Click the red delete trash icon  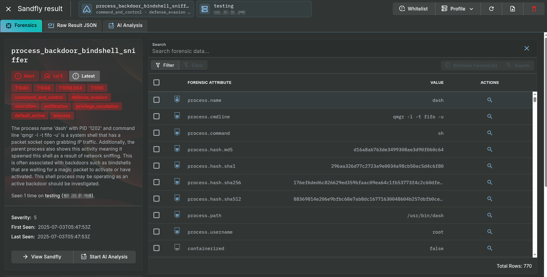534,9
